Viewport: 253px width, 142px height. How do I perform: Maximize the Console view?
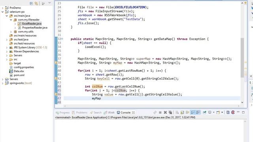244,112
